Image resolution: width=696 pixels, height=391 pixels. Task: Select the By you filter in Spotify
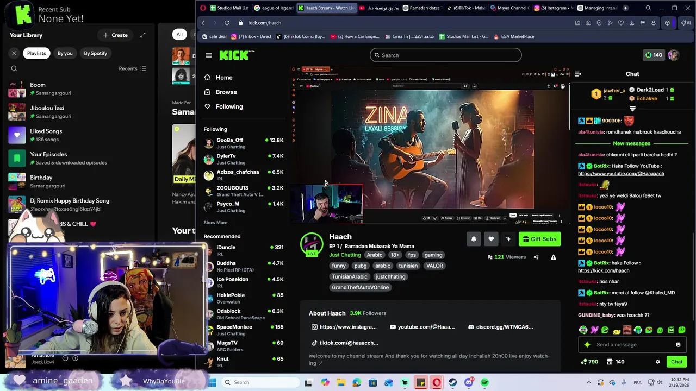(65, 53)
